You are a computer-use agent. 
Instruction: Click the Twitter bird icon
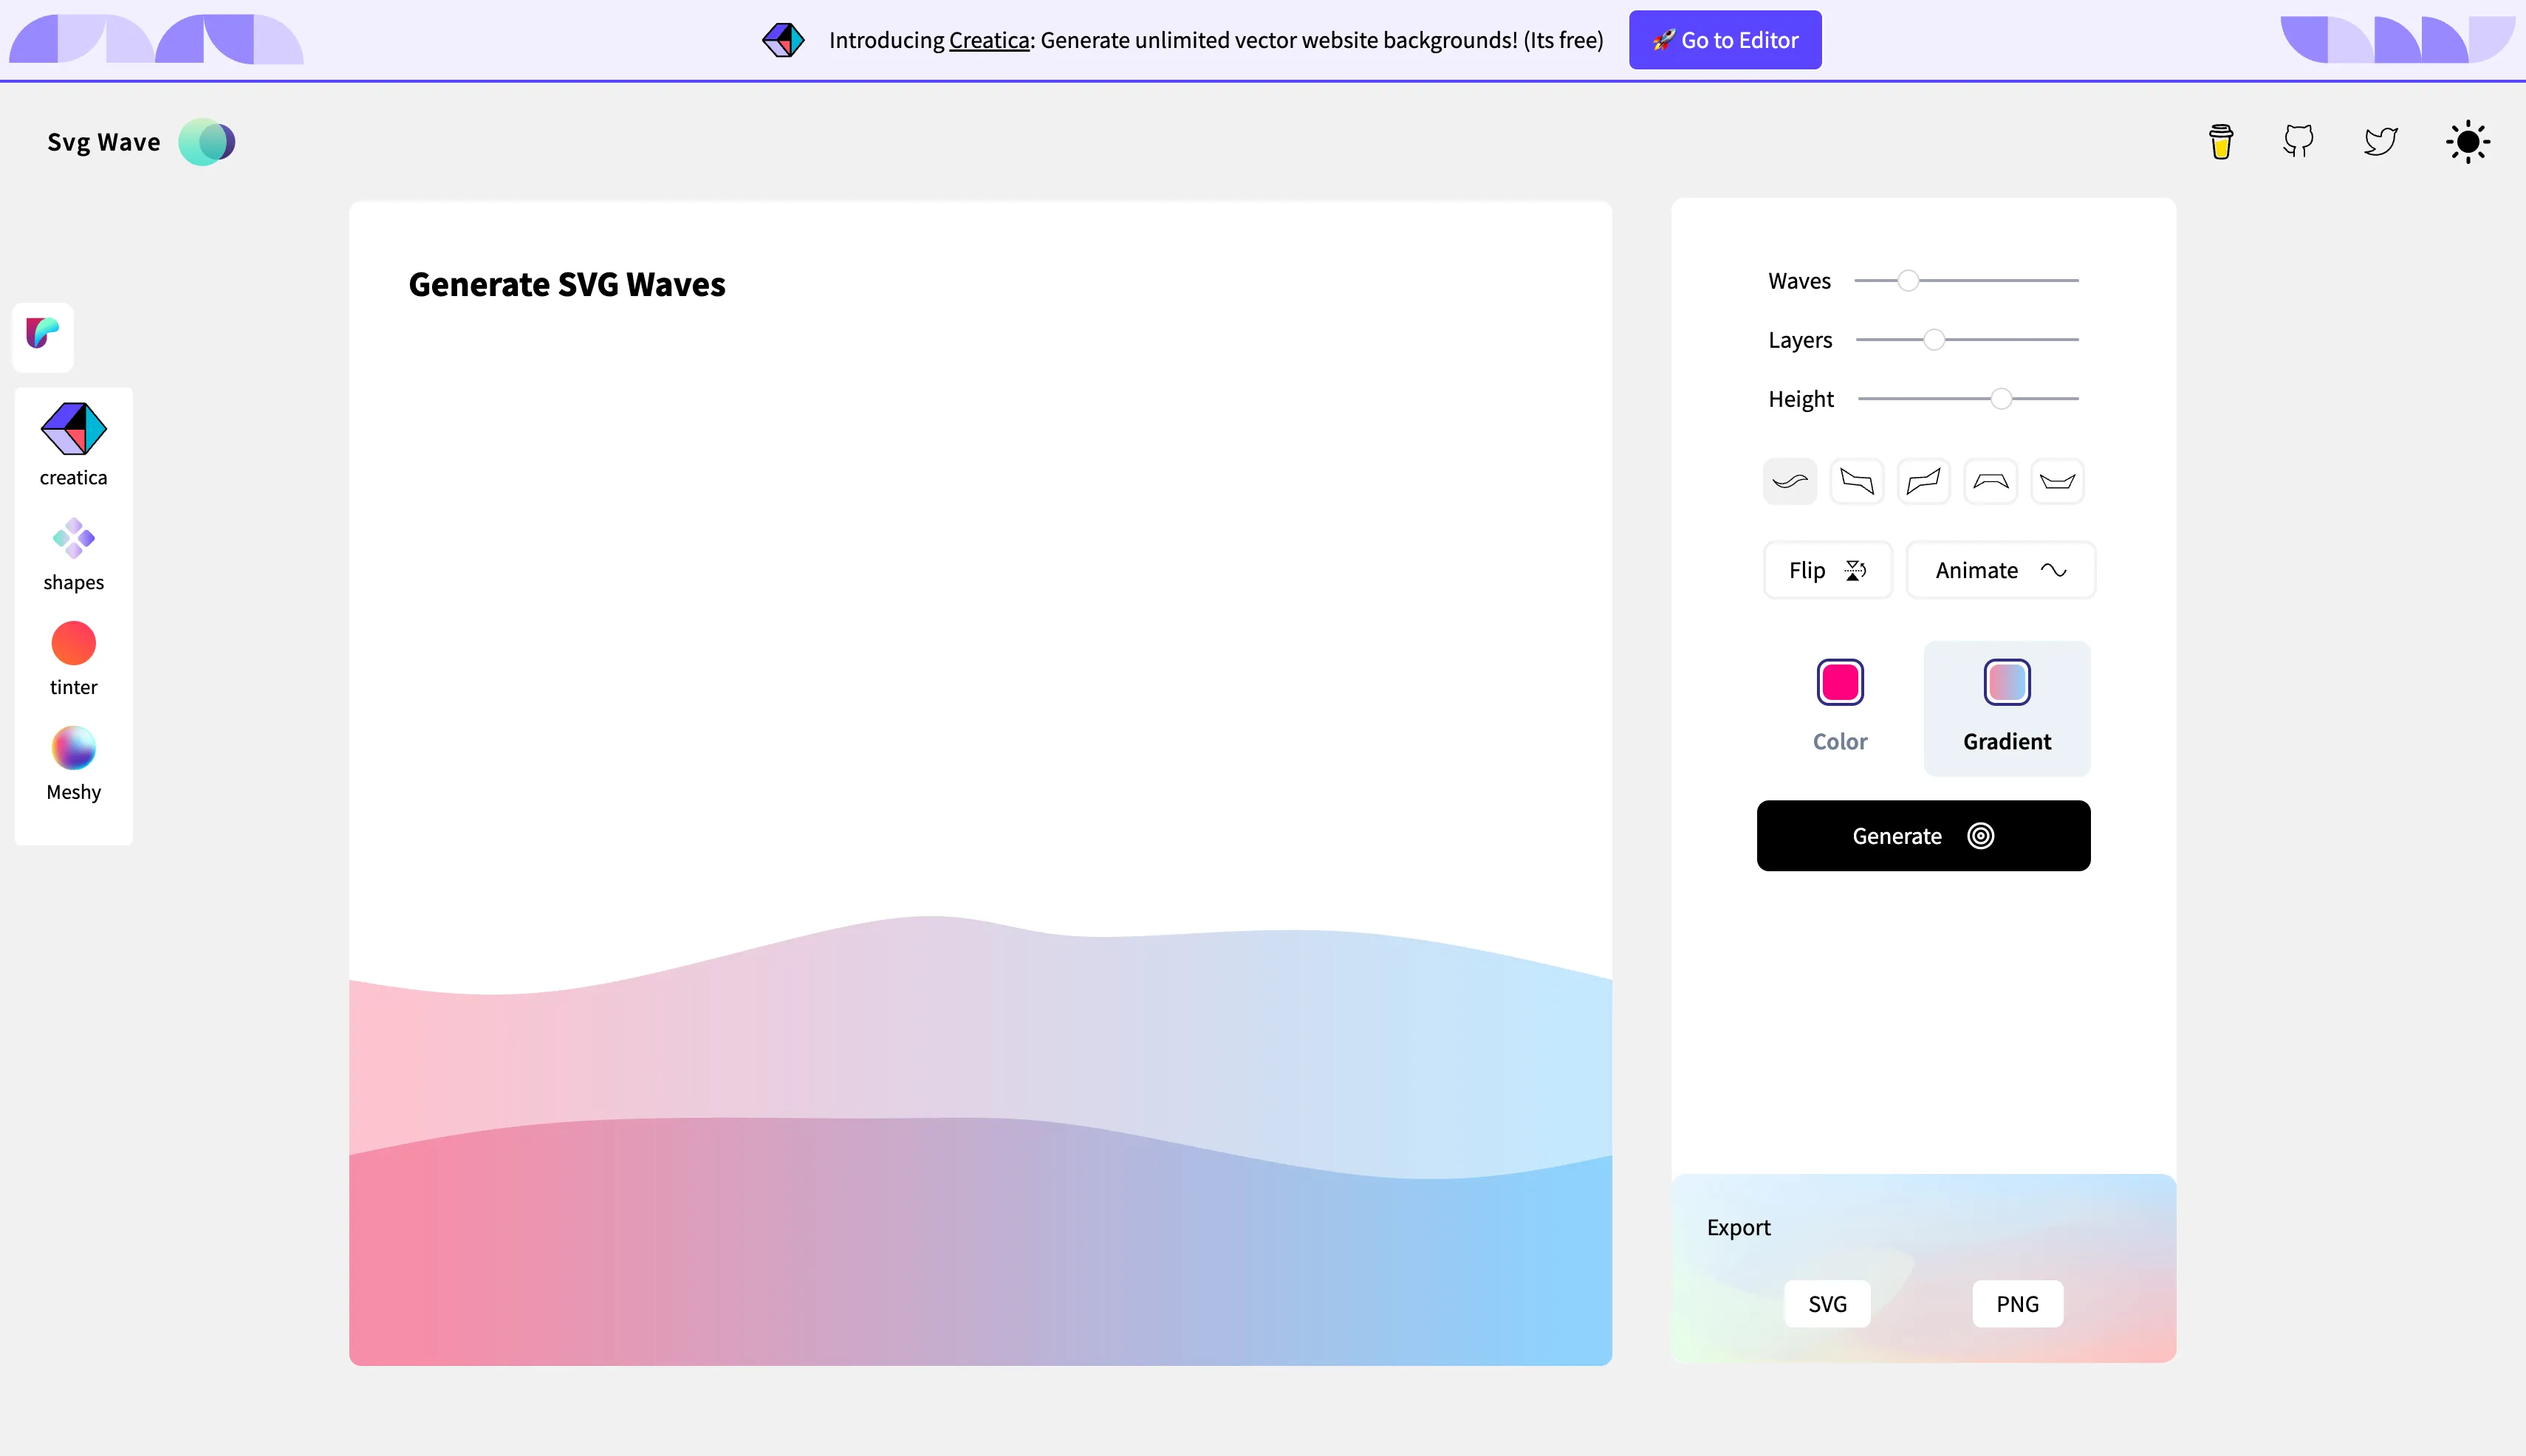(x=2381, y=141)
